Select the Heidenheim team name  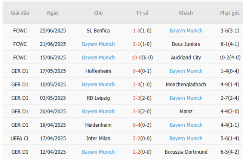pos(98,125)
